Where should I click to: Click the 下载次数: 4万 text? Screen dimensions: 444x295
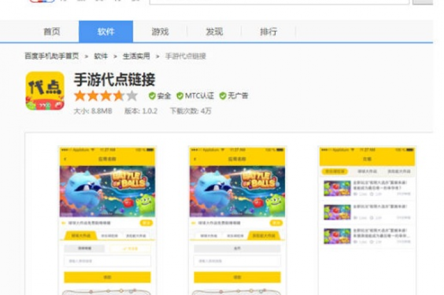coord(191,111)
